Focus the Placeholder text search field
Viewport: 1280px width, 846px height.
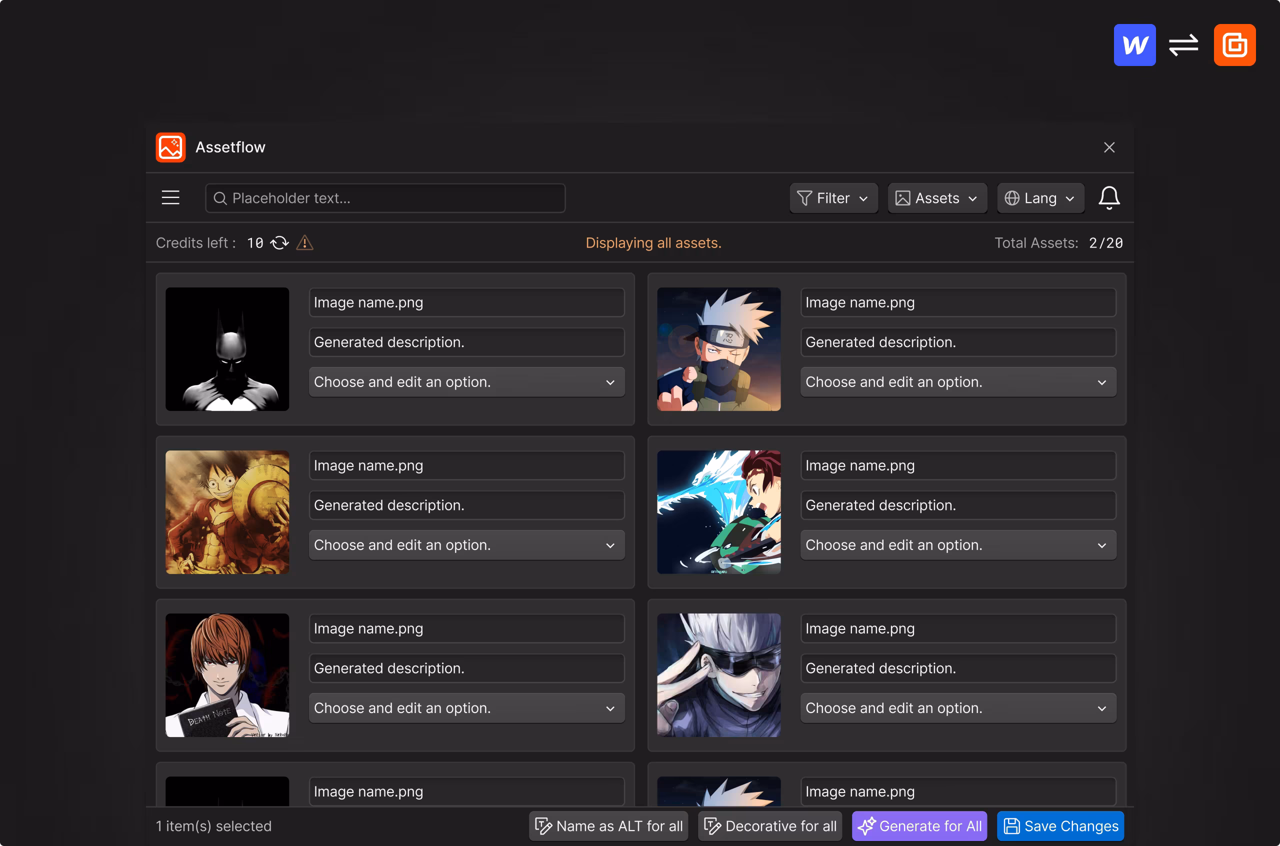(x=385, y=198)
